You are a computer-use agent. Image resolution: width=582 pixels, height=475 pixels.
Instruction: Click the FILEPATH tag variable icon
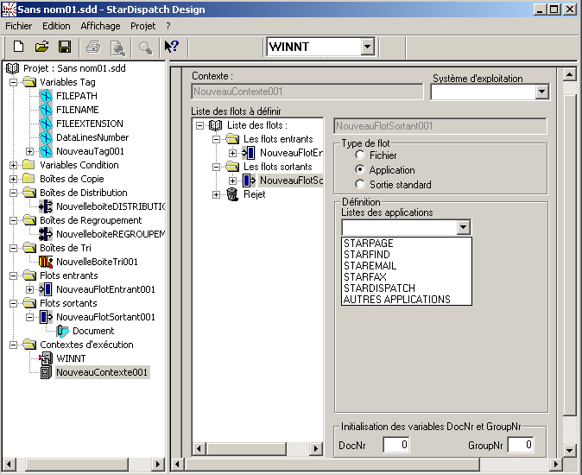click(x=46, y=96)
